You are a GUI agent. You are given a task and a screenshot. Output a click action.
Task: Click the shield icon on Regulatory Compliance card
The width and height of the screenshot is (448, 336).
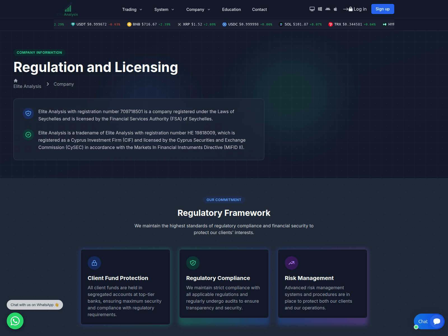[x=193, y=263]
